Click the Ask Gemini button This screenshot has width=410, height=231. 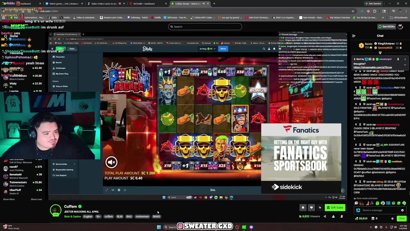pos(373,4)
